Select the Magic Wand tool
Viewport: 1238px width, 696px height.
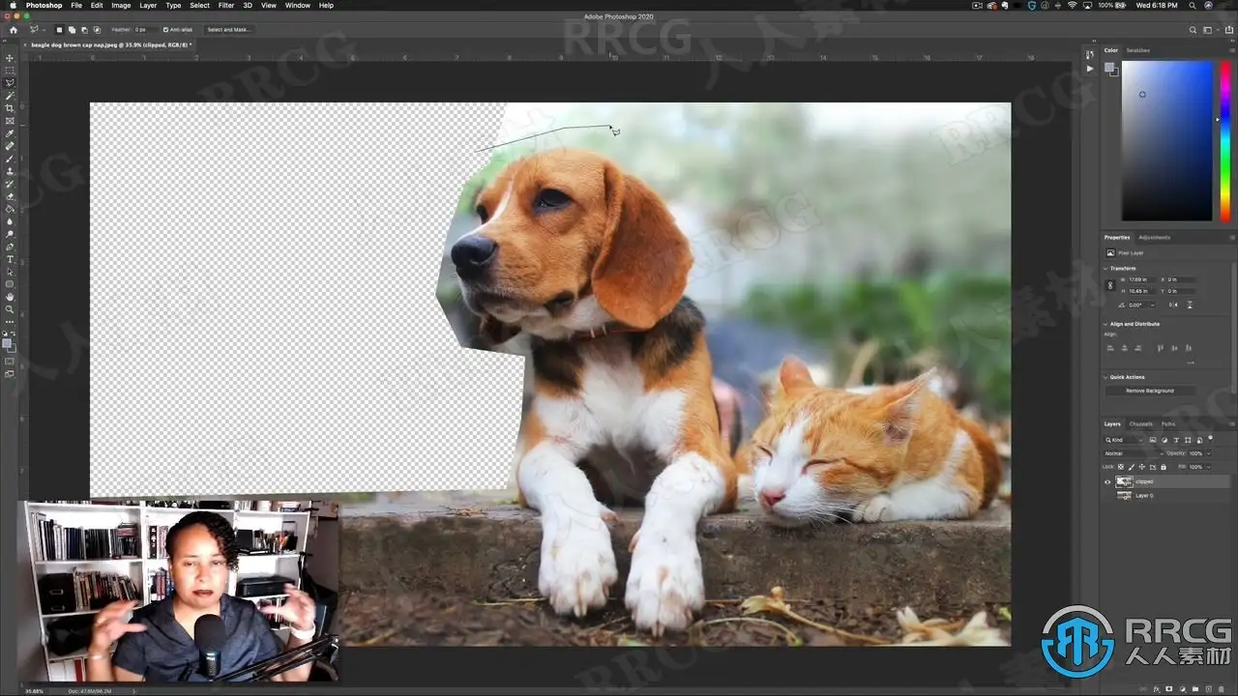tap(10, 96)
